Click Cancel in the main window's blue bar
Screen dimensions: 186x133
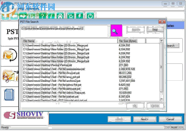point(170,119)
